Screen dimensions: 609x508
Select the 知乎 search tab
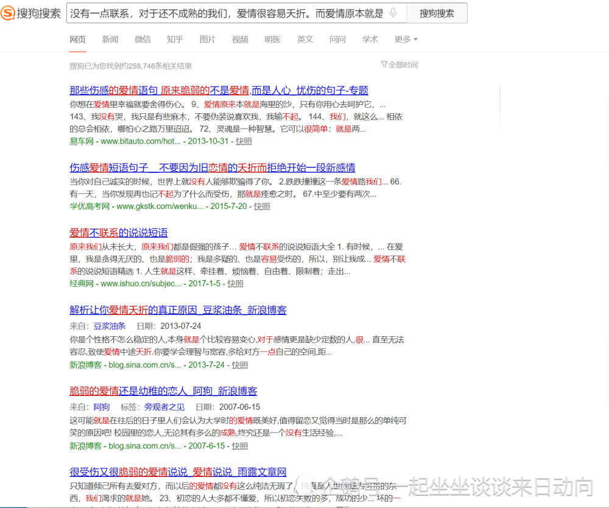pos(175,39)
